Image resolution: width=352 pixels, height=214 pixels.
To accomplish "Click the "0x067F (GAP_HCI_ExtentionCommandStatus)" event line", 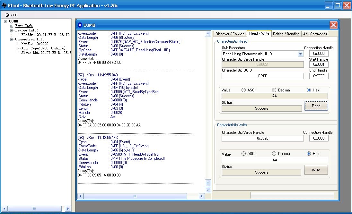I will click(x=145, y=42).
